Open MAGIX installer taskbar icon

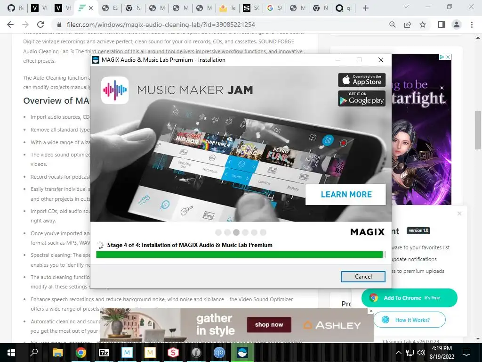pos(242,353)
